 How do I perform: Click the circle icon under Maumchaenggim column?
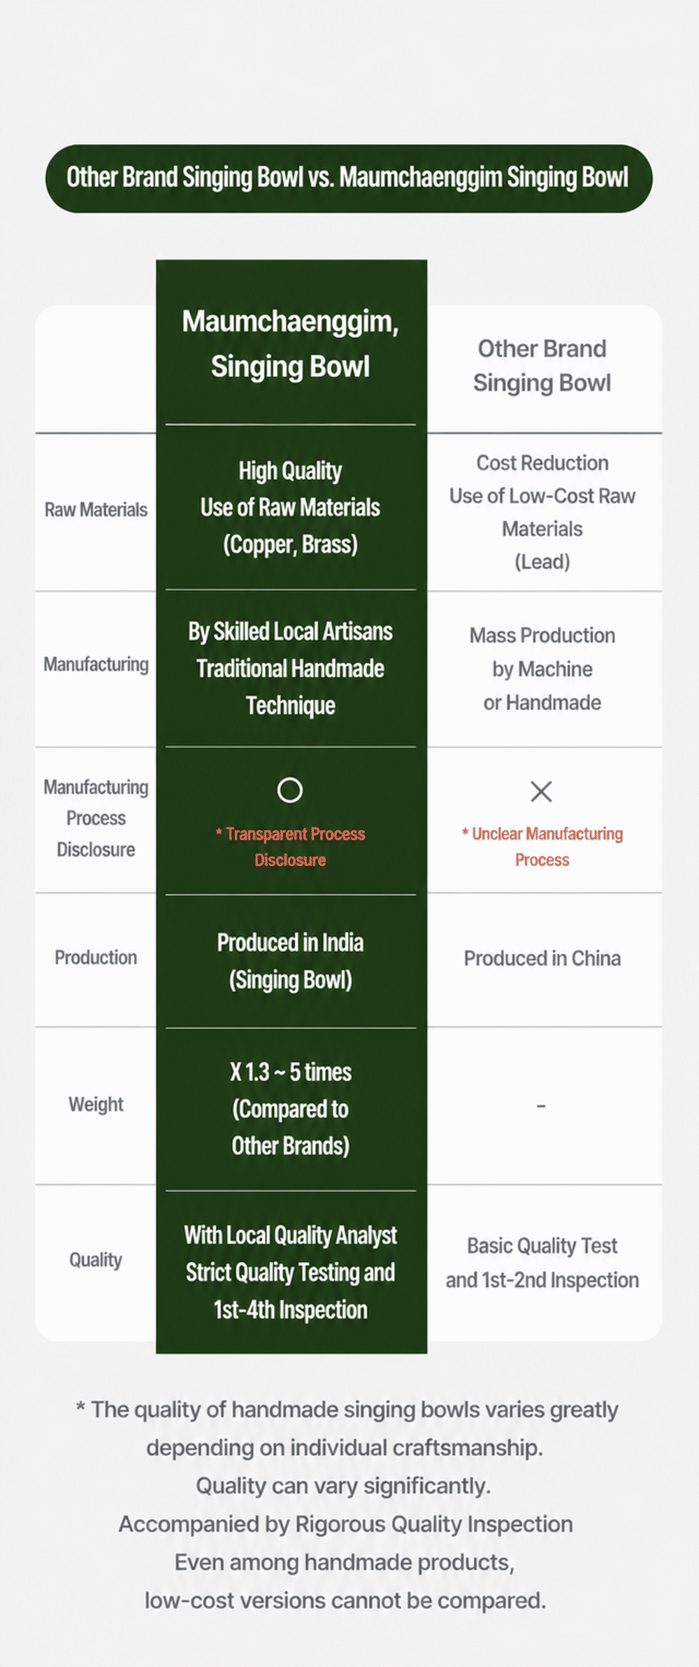click(290, 790)
